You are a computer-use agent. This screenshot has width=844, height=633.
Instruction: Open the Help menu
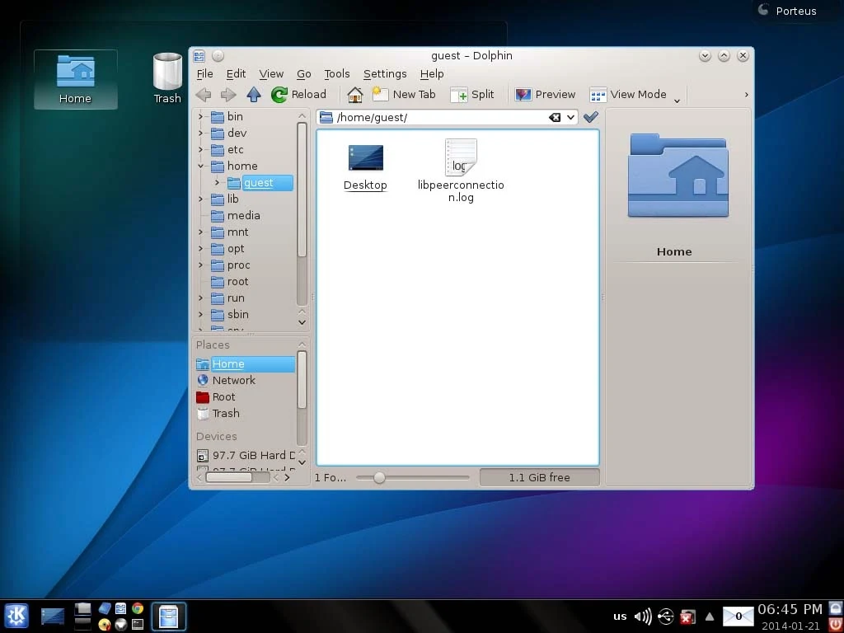432,73
